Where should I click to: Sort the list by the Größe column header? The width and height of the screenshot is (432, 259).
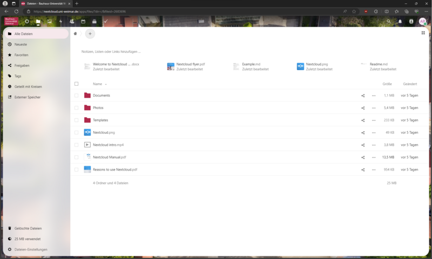(x=387, y=84)
